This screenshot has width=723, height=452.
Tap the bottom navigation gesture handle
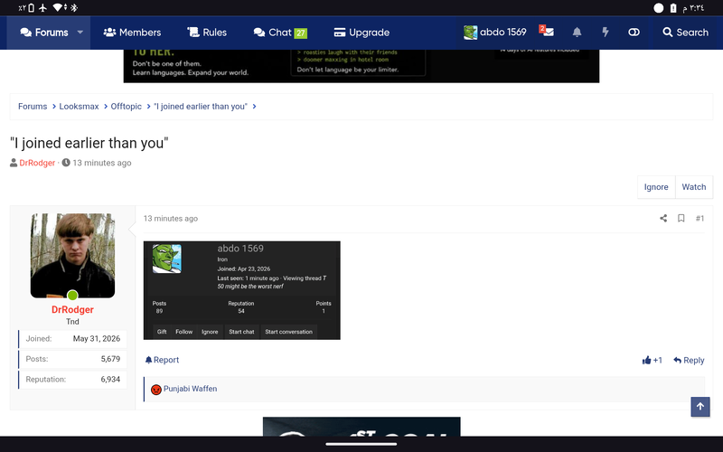[361, 444]
